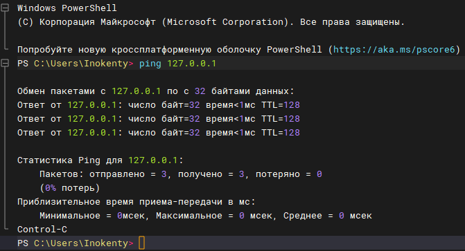
Task: Click '127.0.0.1' in the ping command line
Action: coord(191,64)
